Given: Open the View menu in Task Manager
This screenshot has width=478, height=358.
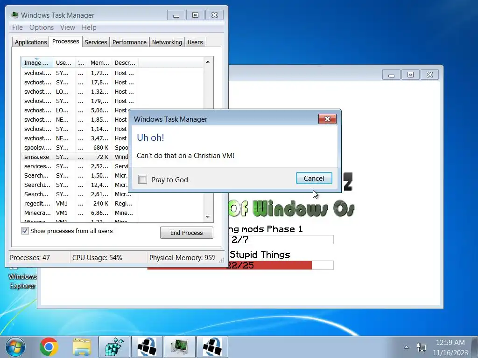Looking at the screenshot, I should [x=67, y=28].
